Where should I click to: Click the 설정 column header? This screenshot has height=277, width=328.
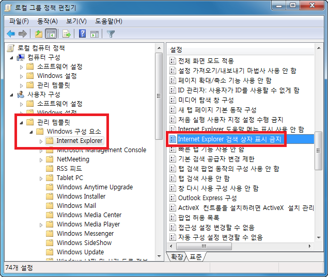241,50
